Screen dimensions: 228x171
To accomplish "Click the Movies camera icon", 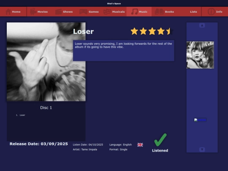I will coord(33,12).
